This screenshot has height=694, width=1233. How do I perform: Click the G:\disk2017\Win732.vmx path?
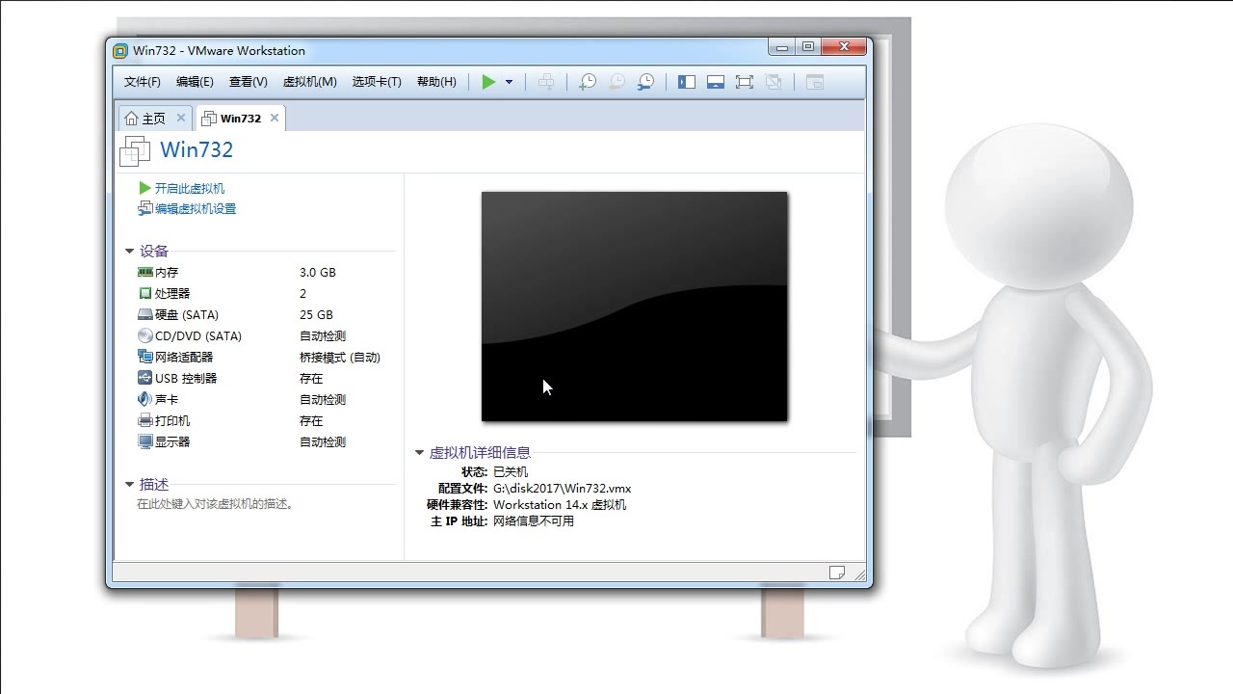[x=563, y=489]
